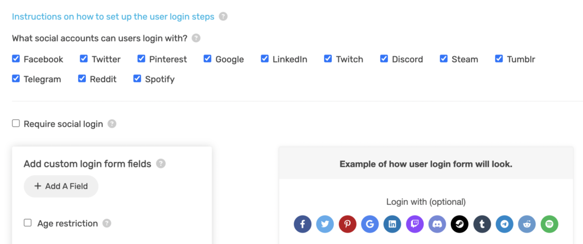
Task: Click 'Example of how user login form will look' heading
Action: [x=426, y=164]
